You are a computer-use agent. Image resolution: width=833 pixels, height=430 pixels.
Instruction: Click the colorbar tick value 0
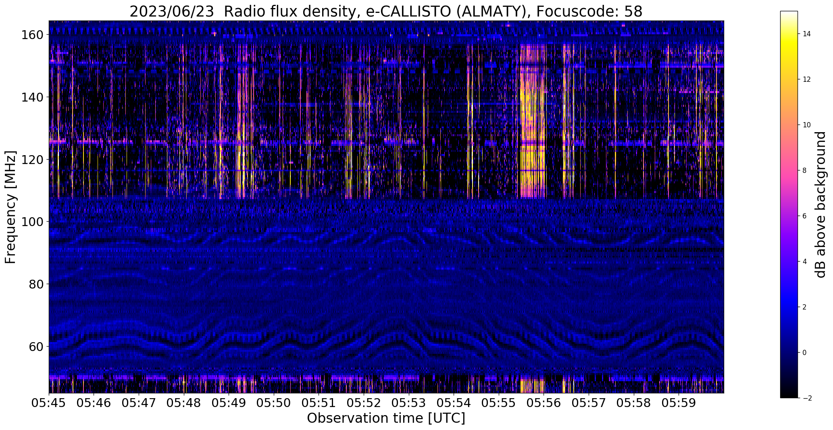click(805, 353)
